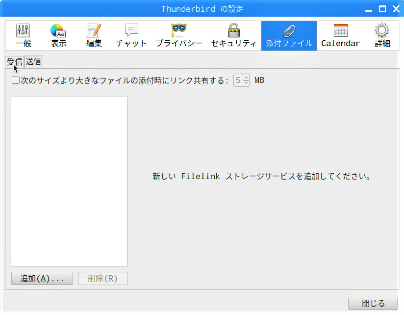Open the Calendar settings pane
Screen dimensions: 404x315
(x=340, y=36)
